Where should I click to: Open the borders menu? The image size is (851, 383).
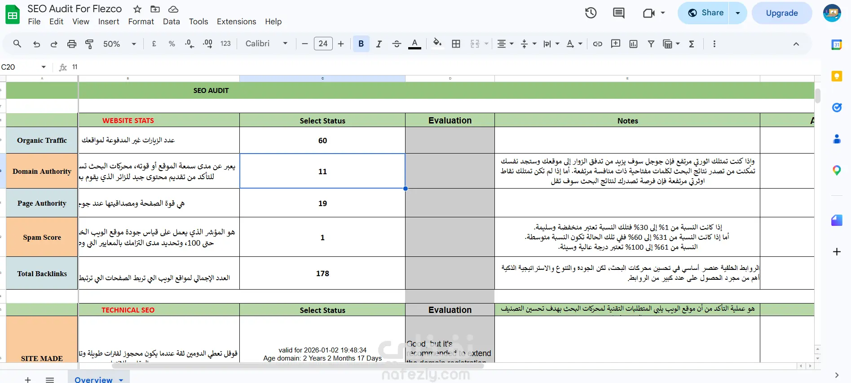pyautogui.click(x=456, y=44)
